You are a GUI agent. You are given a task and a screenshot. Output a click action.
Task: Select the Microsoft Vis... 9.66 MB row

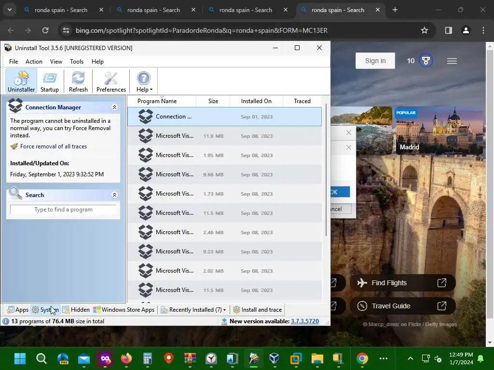tap(224, 174)
